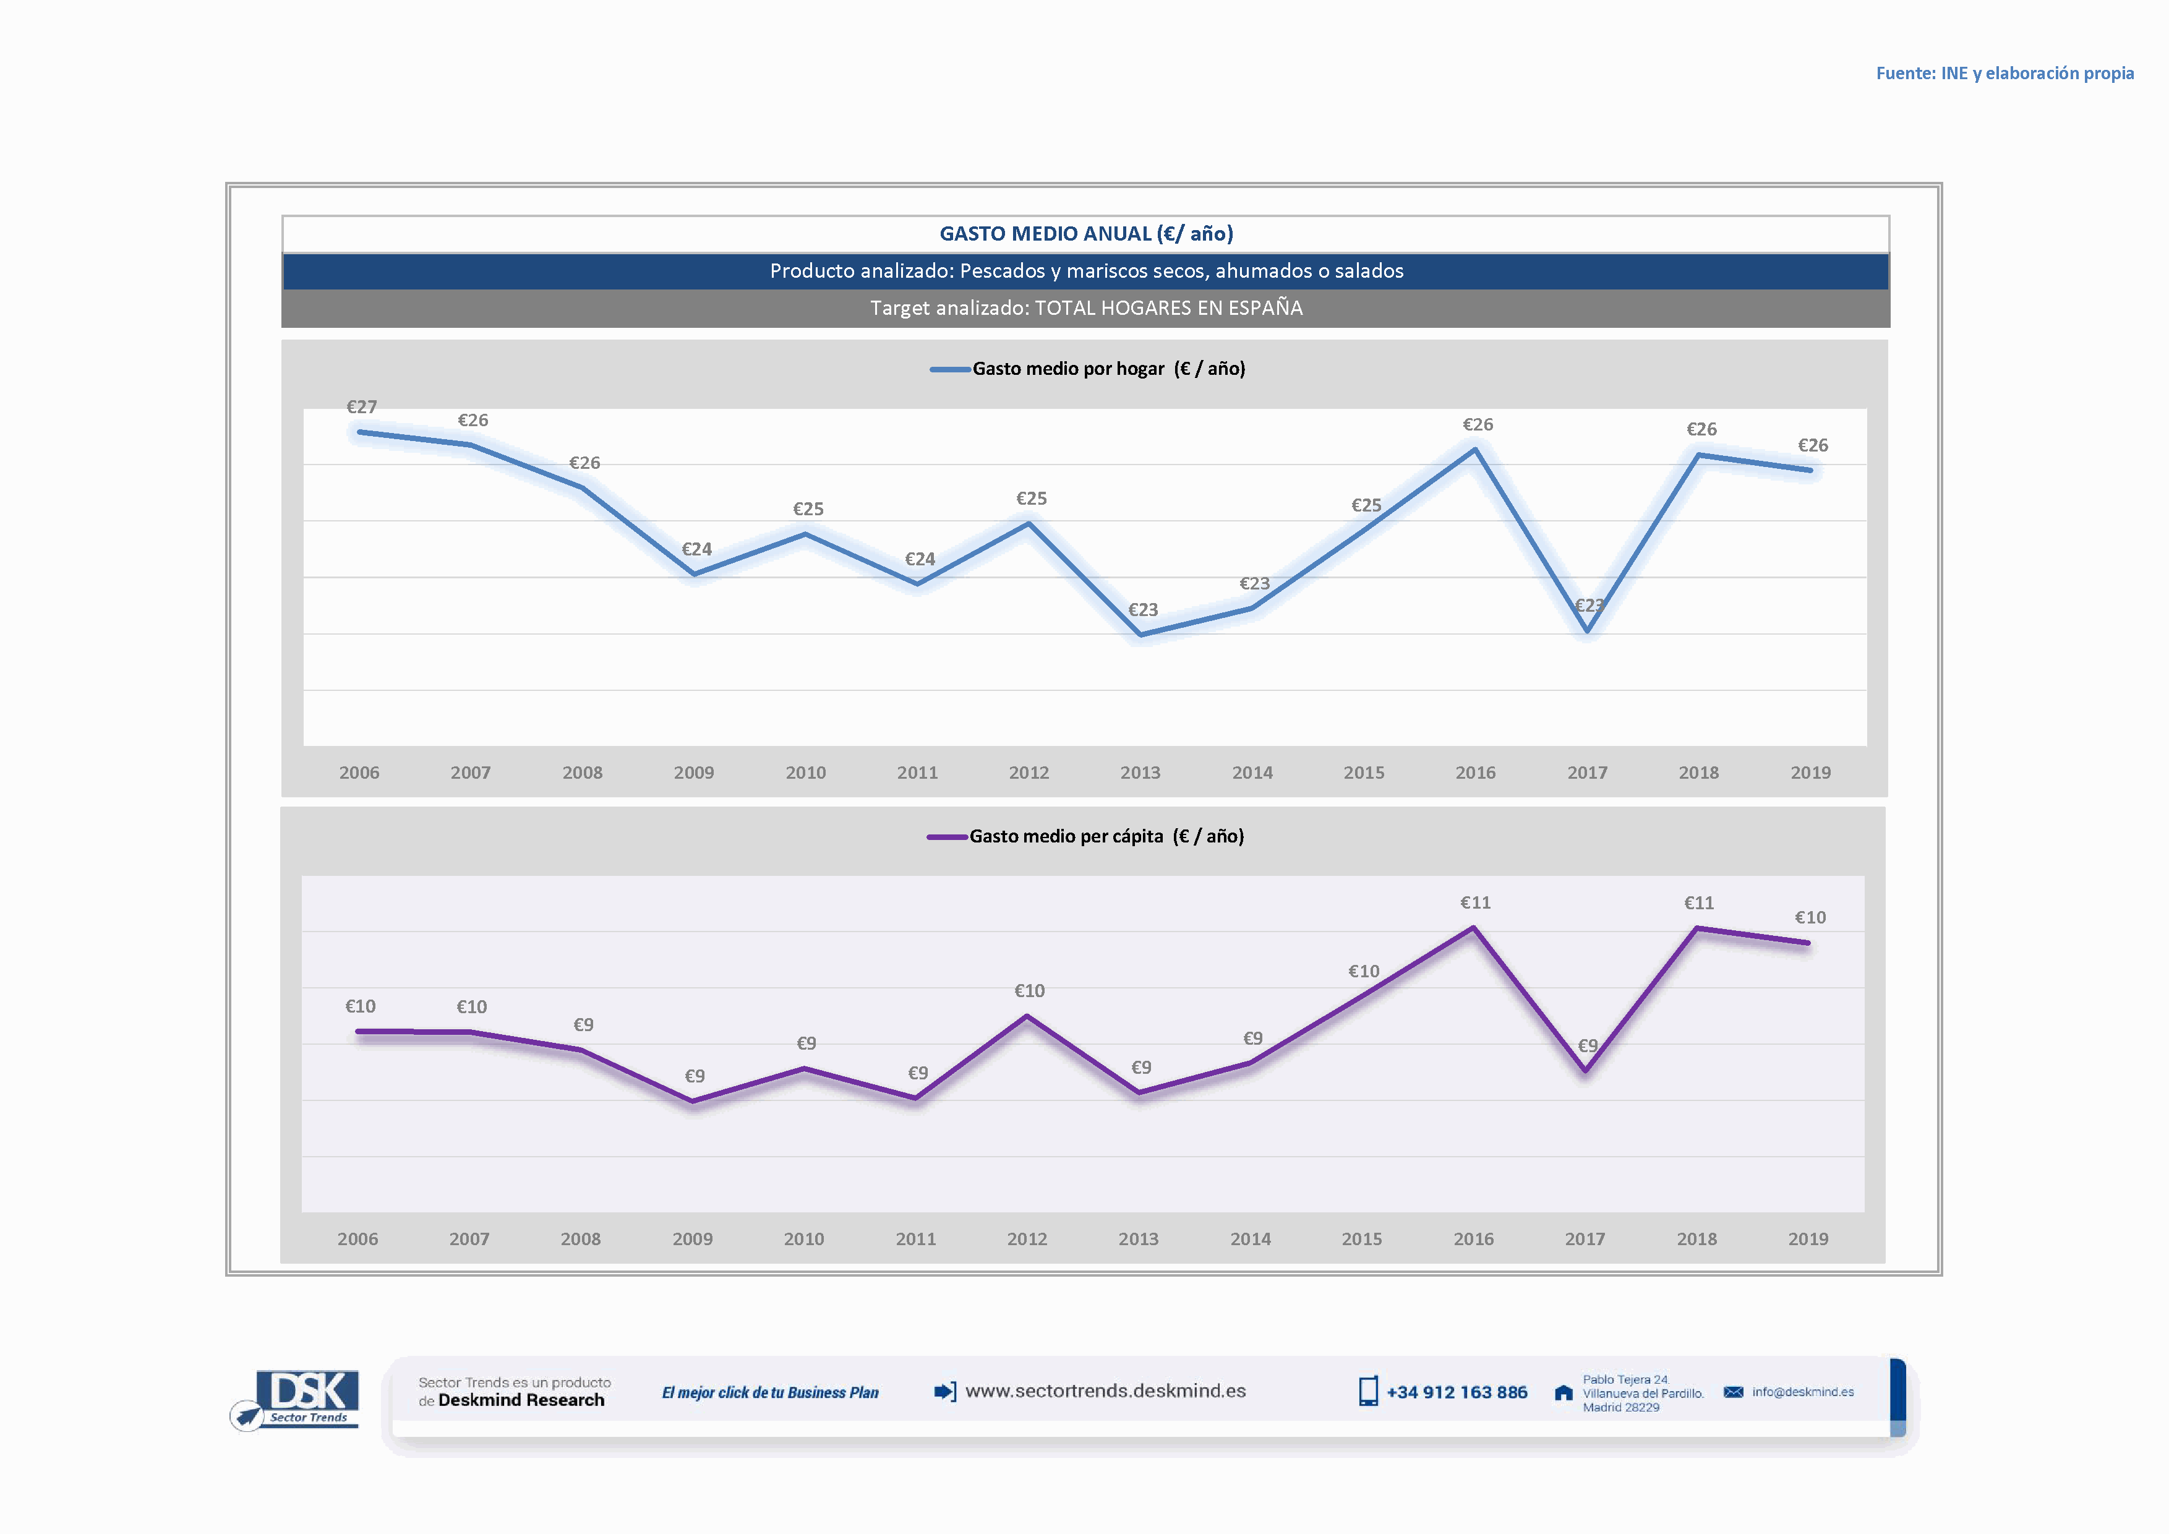The width and height of the screenshot is (2169, 1534).
Task: Click the envelope email icon in footer
Action: (1732, 1391)
